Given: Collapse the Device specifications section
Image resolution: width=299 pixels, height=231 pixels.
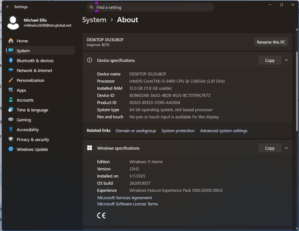Looking at the screenshot, I should [x=286, y=60].
